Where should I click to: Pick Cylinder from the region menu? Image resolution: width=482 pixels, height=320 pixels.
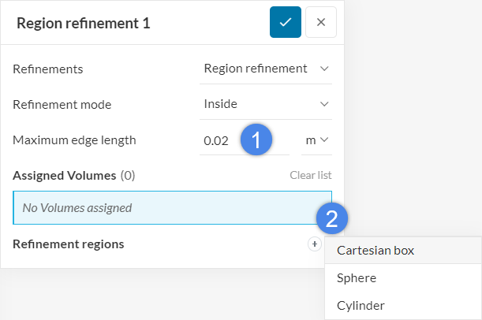click(361, 305)
